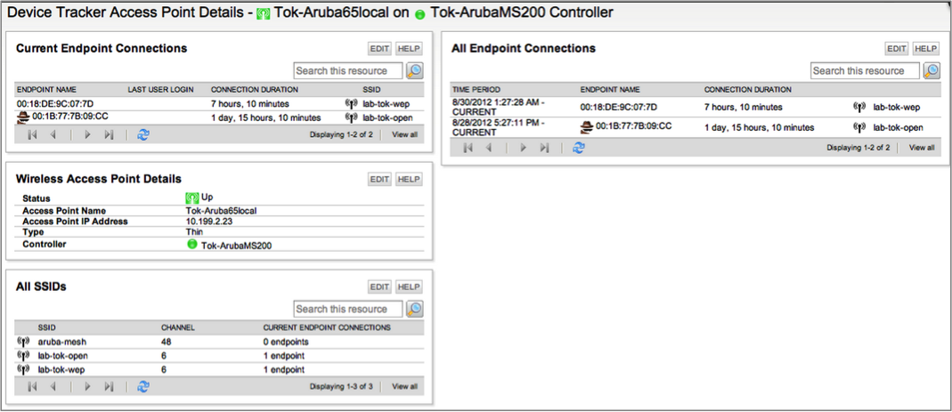Go to first page in Current Endpoint Connections
Screen dimensions: 952x412
pos(32,134)
